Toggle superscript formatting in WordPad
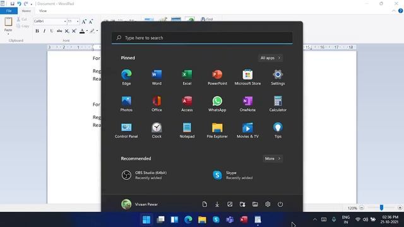Screen dimensions: 404x227 point(74,31)
